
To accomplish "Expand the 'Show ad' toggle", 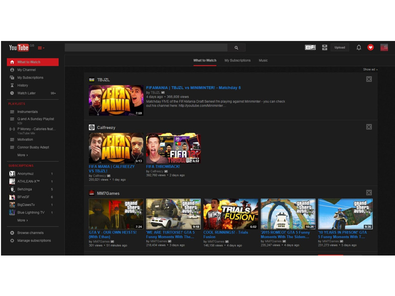I will (x=370, y=70).
